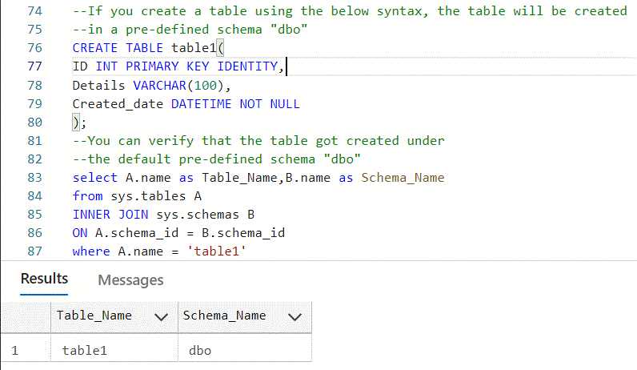Click DATETIME NOT NULL text
The image size is (637, 370).
click(235, 104)
